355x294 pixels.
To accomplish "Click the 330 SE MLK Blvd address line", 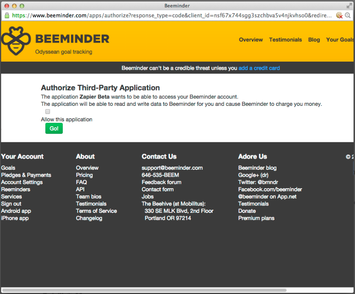I will point(179,211).
